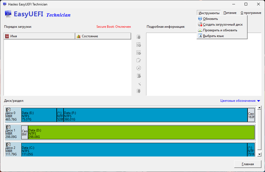The width and height of the screenshot is (265, 172).
Task: Select the Data (F:) 390.01G partition
Action: [x=155, y=115]
